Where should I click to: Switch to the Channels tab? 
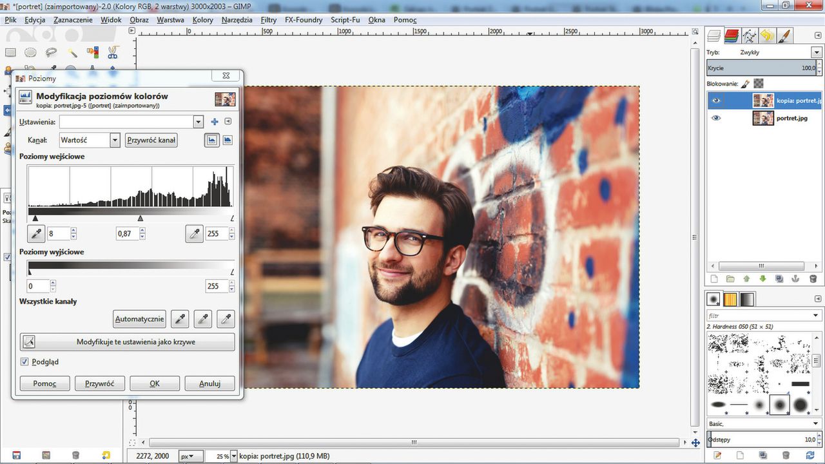(x=732, y=35)
